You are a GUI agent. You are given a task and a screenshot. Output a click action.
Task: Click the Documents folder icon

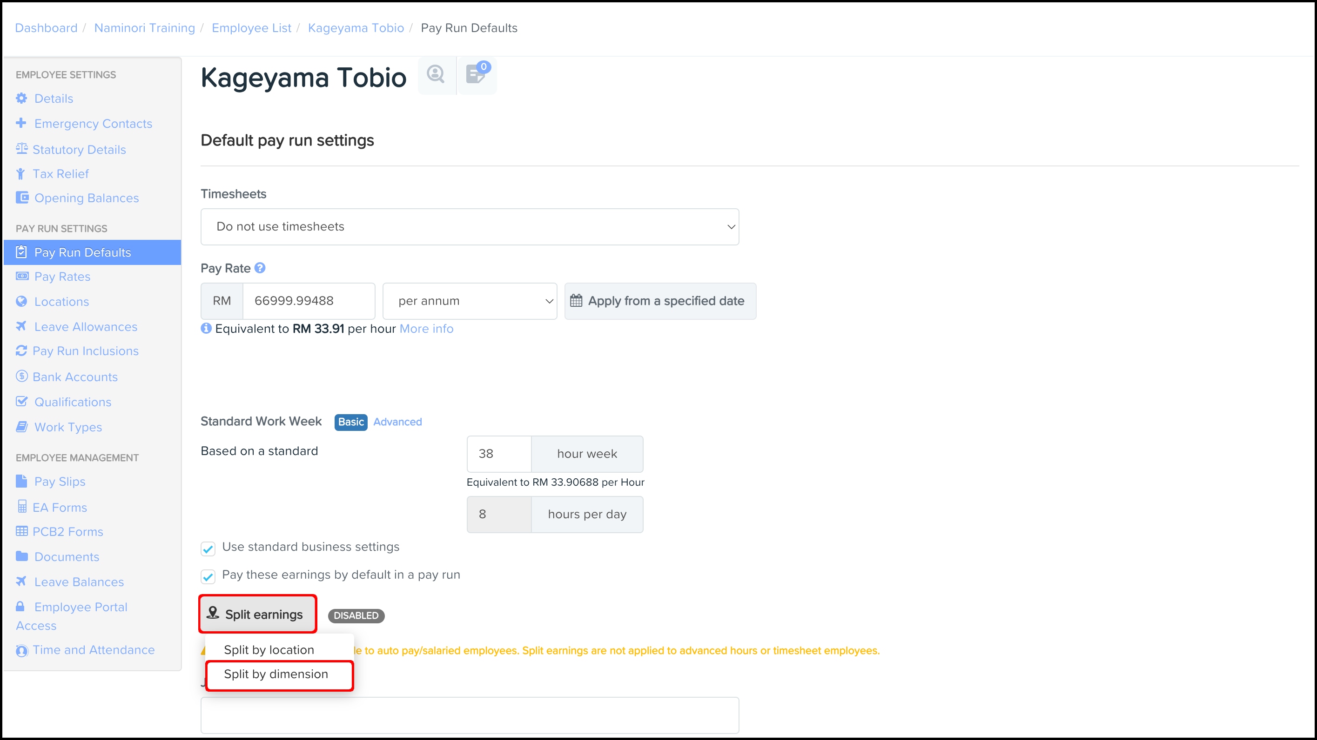(21, 556)
